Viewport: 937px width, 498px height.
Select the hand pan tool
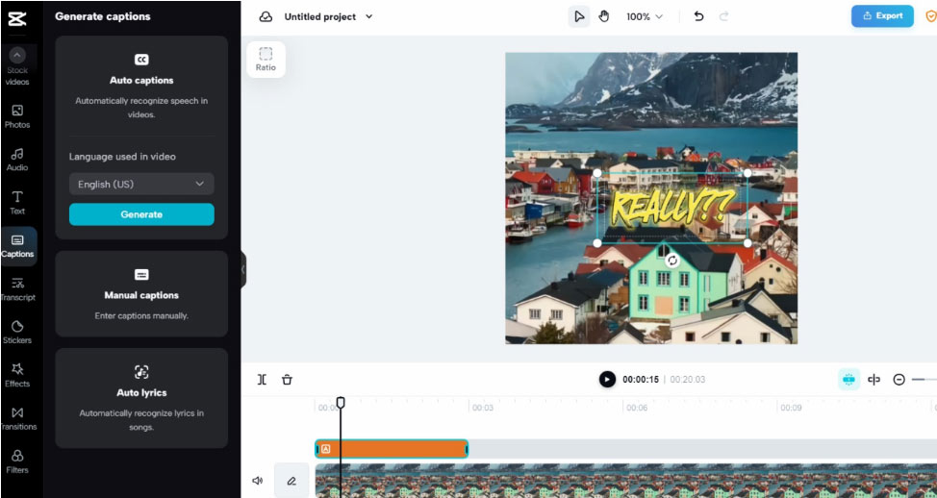604,16
